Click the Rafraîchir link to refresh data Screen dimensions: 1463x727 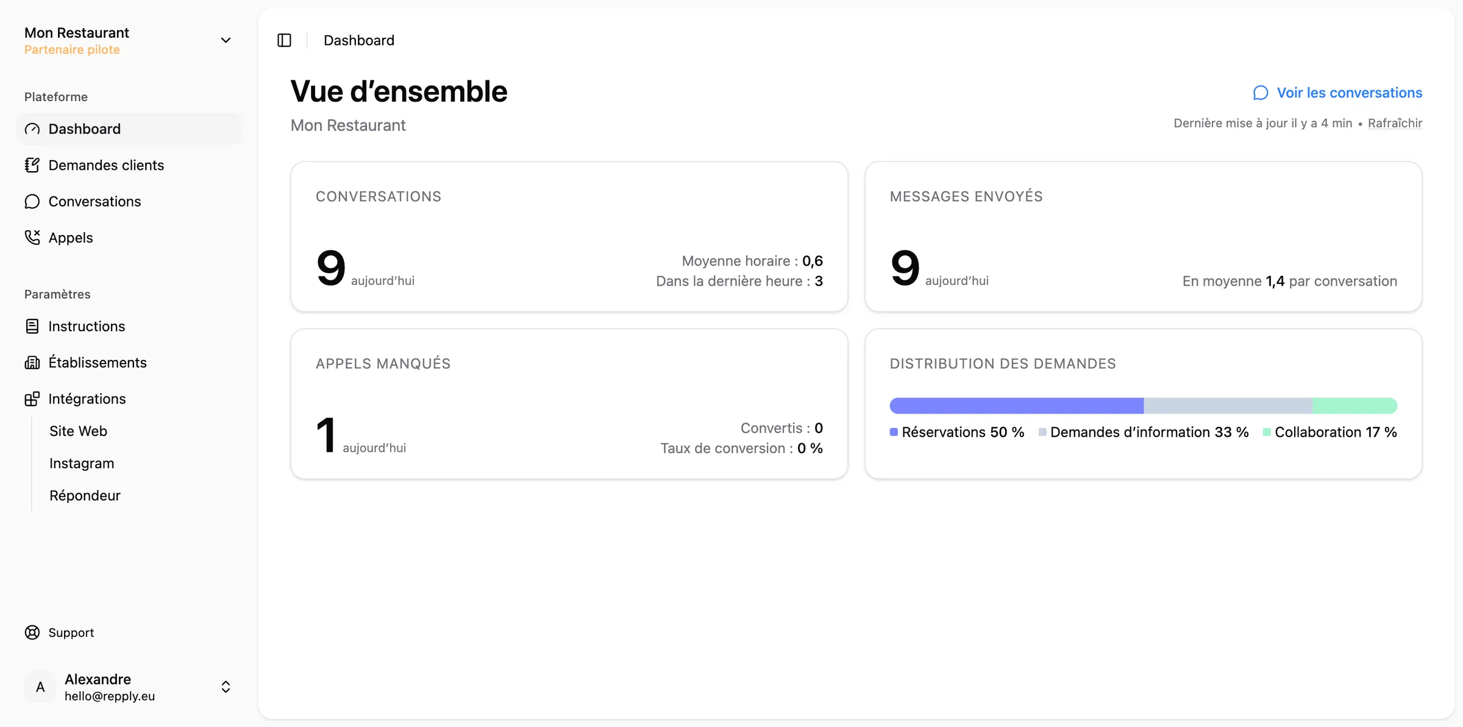click(x=1395, y=123)
